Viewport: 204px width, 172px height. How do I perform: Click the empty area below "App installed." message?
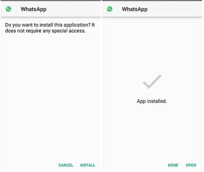pyautogui.click(x=152, y=133)
